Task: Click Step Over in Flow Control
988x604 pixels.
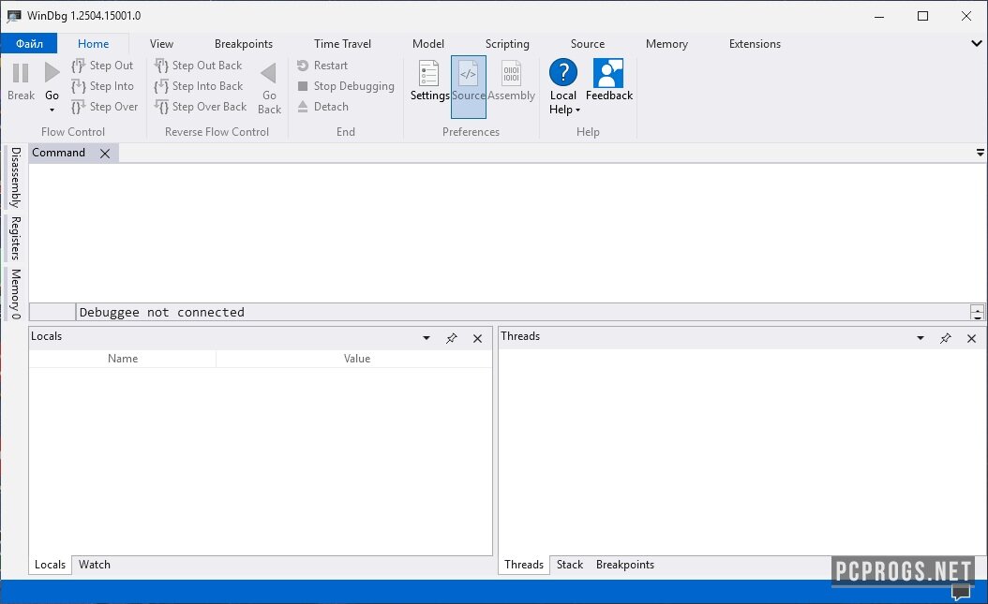Action: [105, 107]
